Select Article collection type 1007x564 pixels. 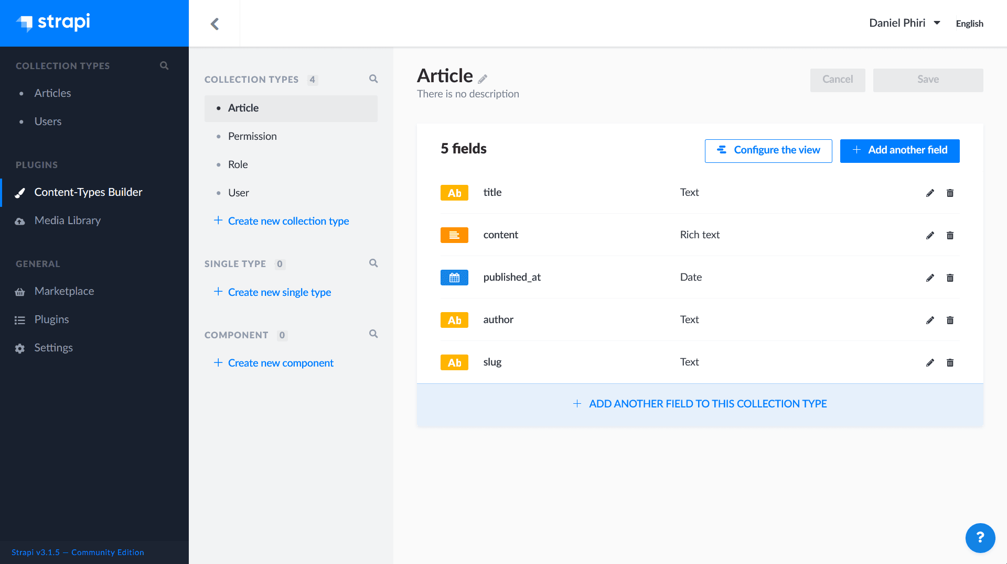(x=291, y=108)
